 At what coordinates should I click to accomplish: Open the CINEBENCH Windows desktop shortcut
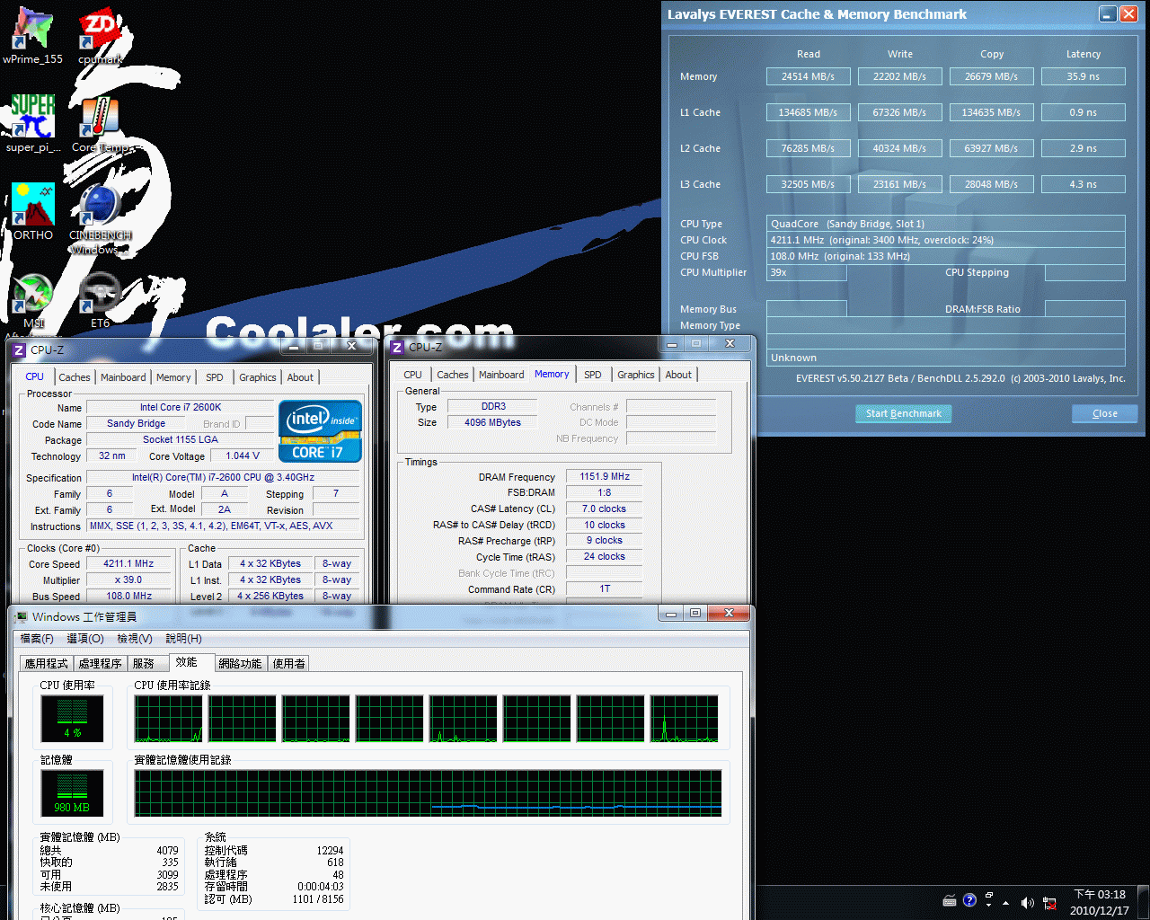100,219
